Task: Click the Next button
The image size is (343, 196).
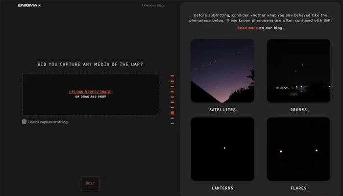Action: (90, 184)
